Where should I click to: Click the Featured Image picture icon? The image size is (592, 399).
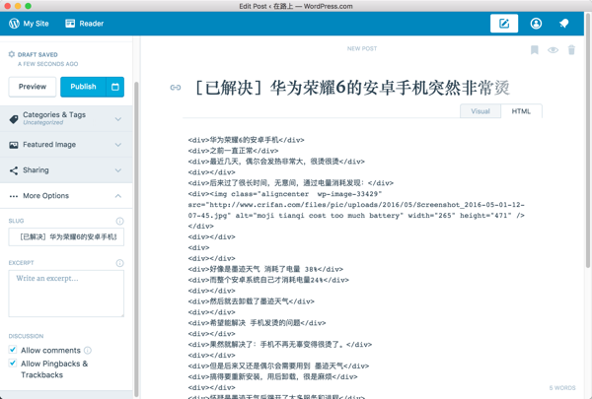14,145
